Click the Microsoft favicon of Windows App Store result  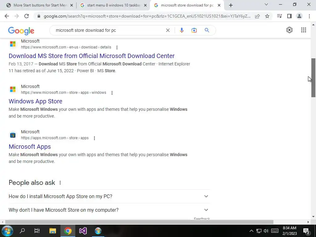click(x=13, y=89)
